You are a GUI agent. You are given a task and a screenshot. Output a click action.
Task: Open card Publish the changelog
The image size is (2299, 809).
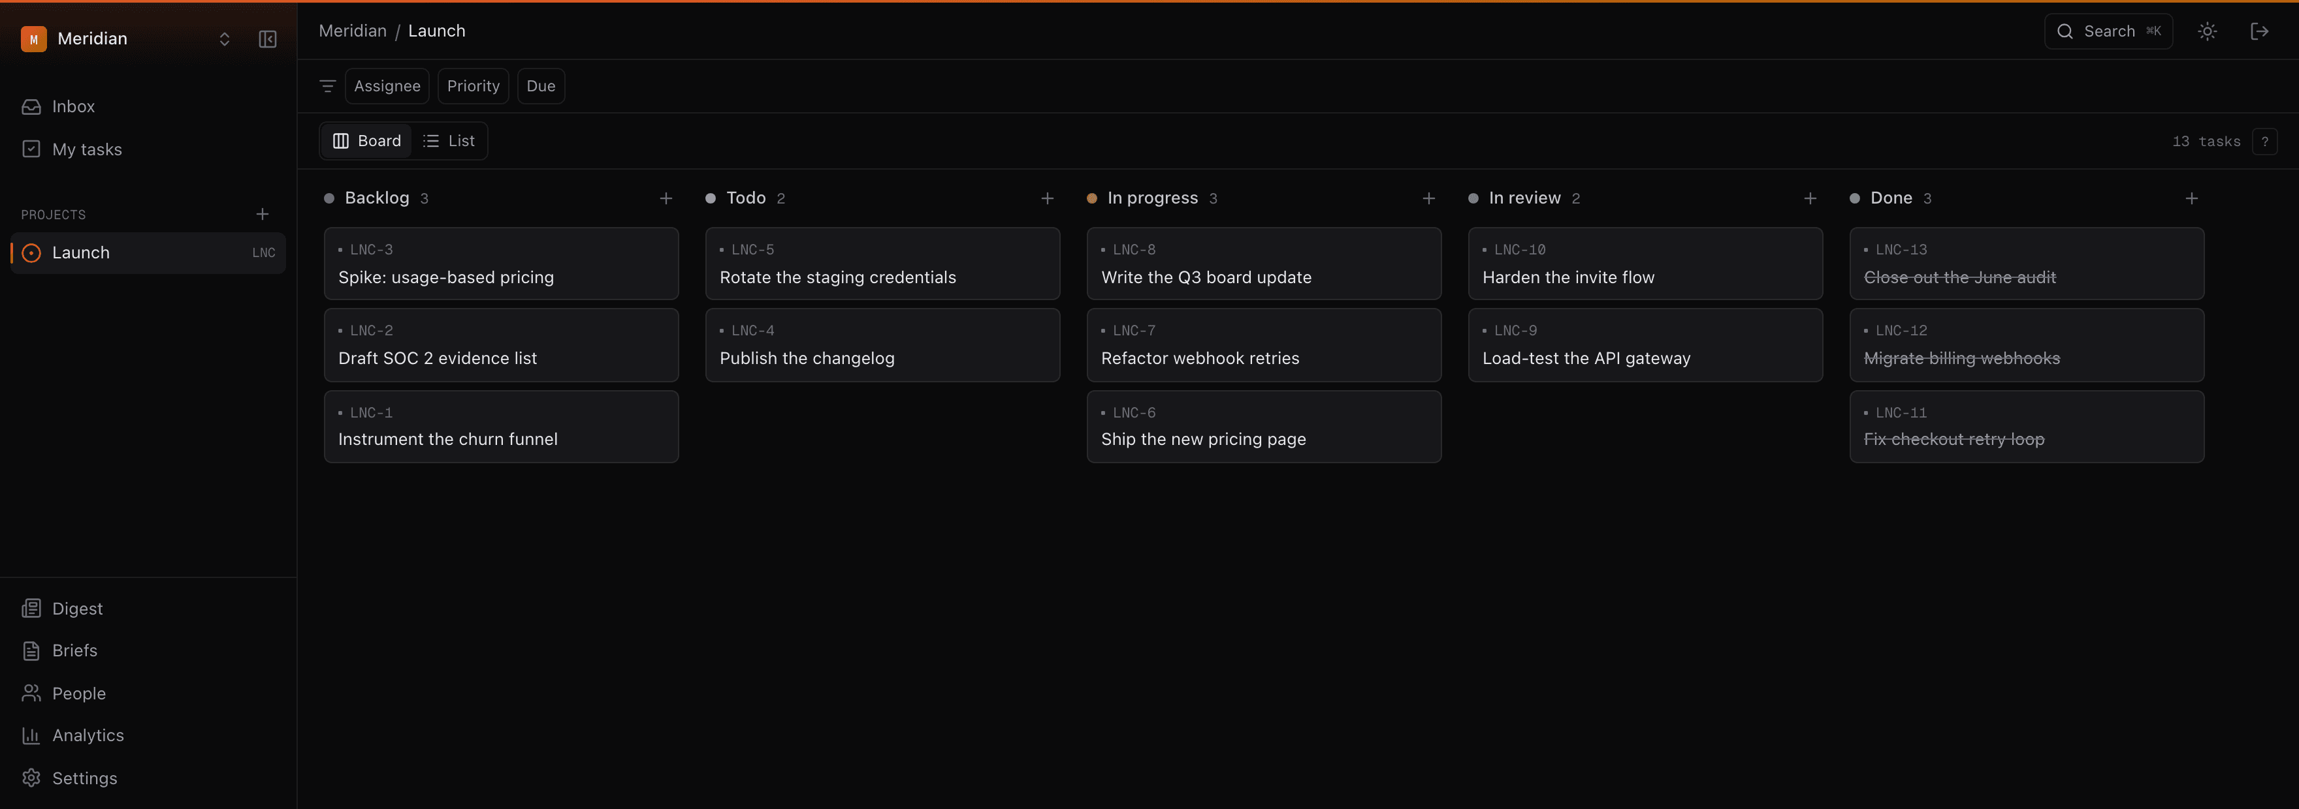tap(882, 344)
